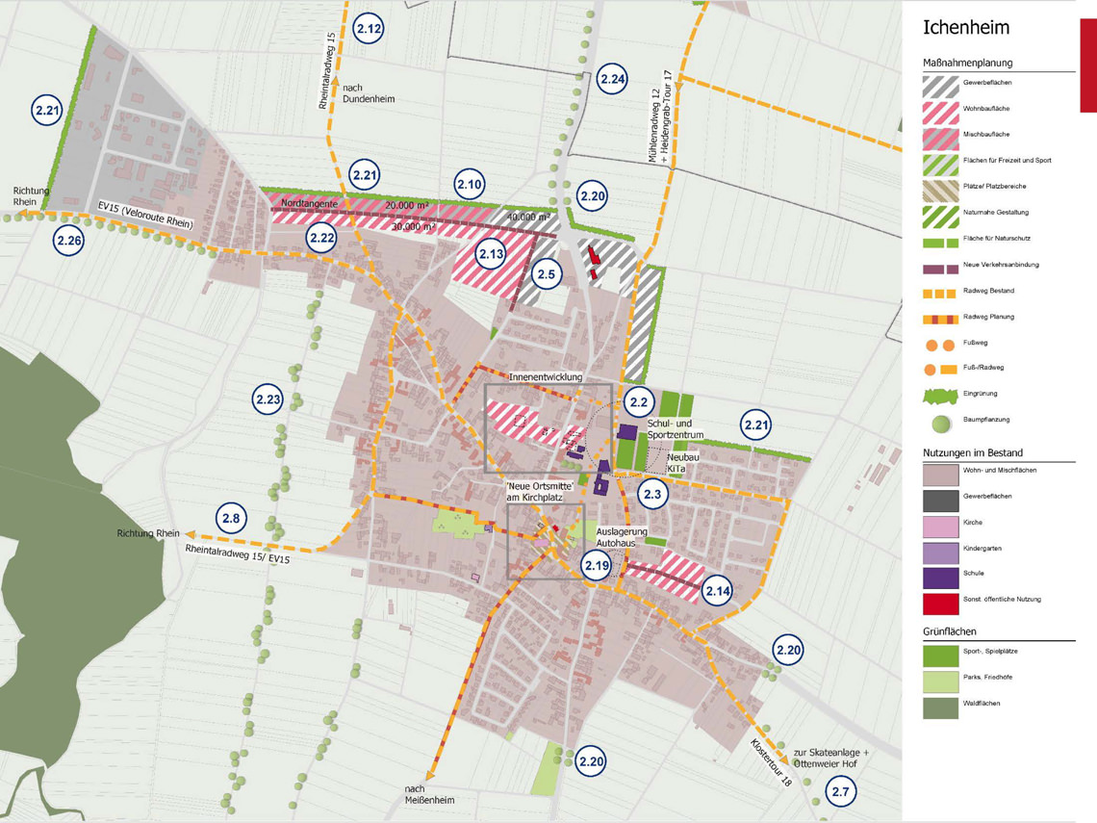Viewport: 1097px width, 823px height.
Task: Select the Kirche pink legend swatch
Action: pyautogui.click(x=940, y=525)
